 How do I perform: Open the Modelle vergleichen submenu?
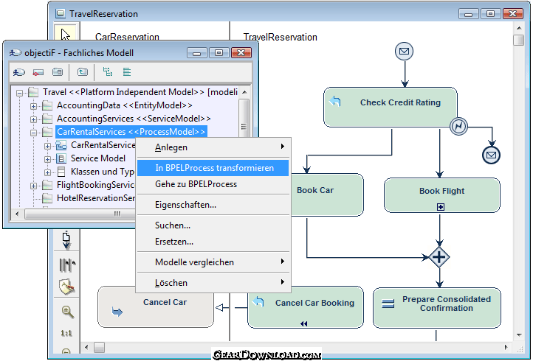point(213,262)
